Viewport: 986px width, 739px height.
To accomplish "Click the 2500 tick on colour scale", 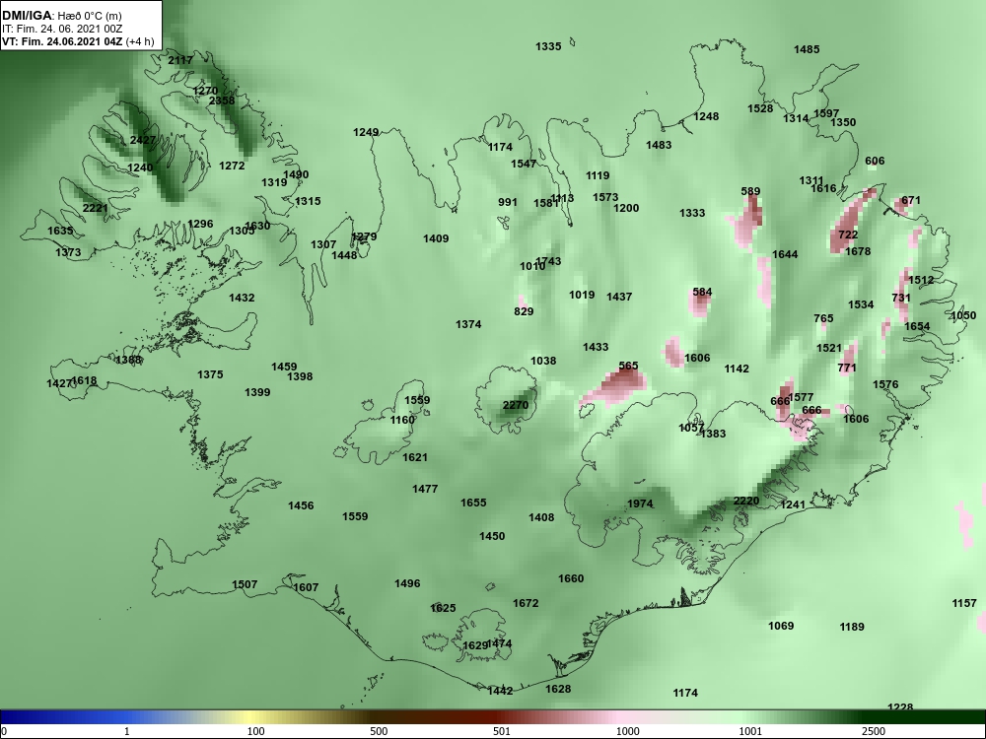I will pos(874,731).
